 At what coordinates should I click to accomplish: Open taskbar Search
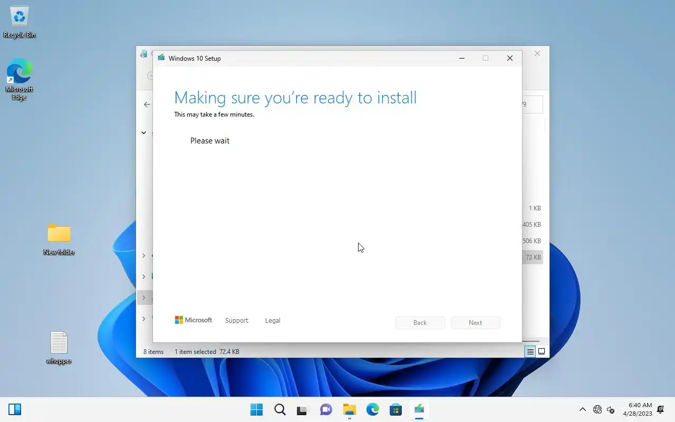click(x=279, y=409)
